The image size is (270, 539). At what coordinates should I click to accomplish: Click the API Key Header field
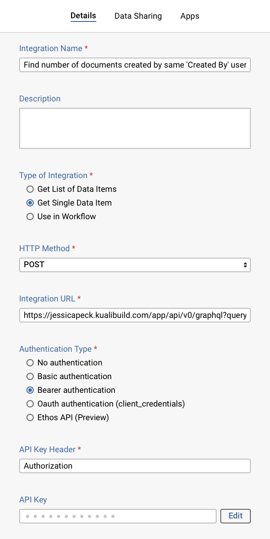(x=135, y=466)
